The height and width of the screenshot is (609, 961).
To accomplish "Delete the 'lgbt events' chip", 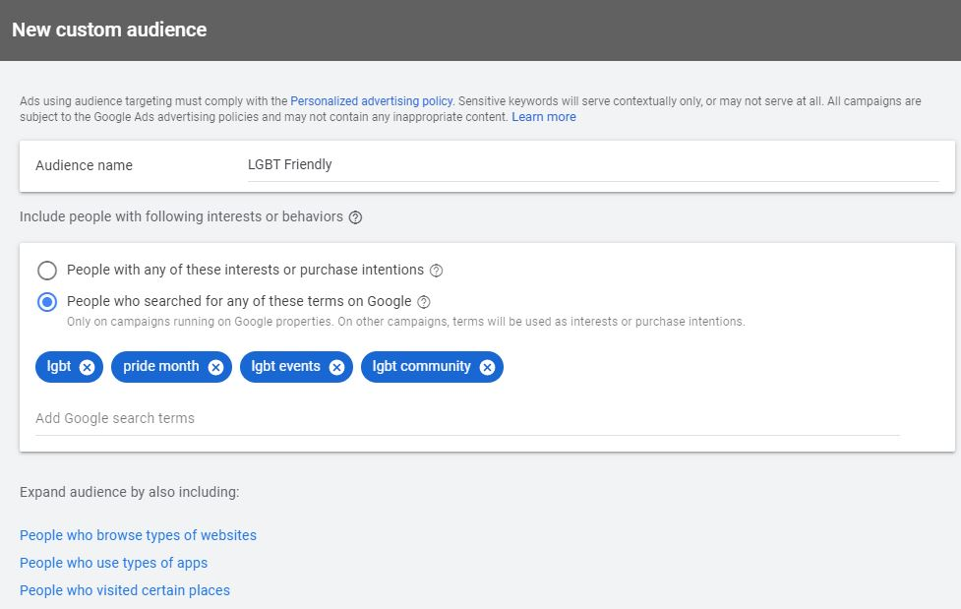I will coord(336,367).
